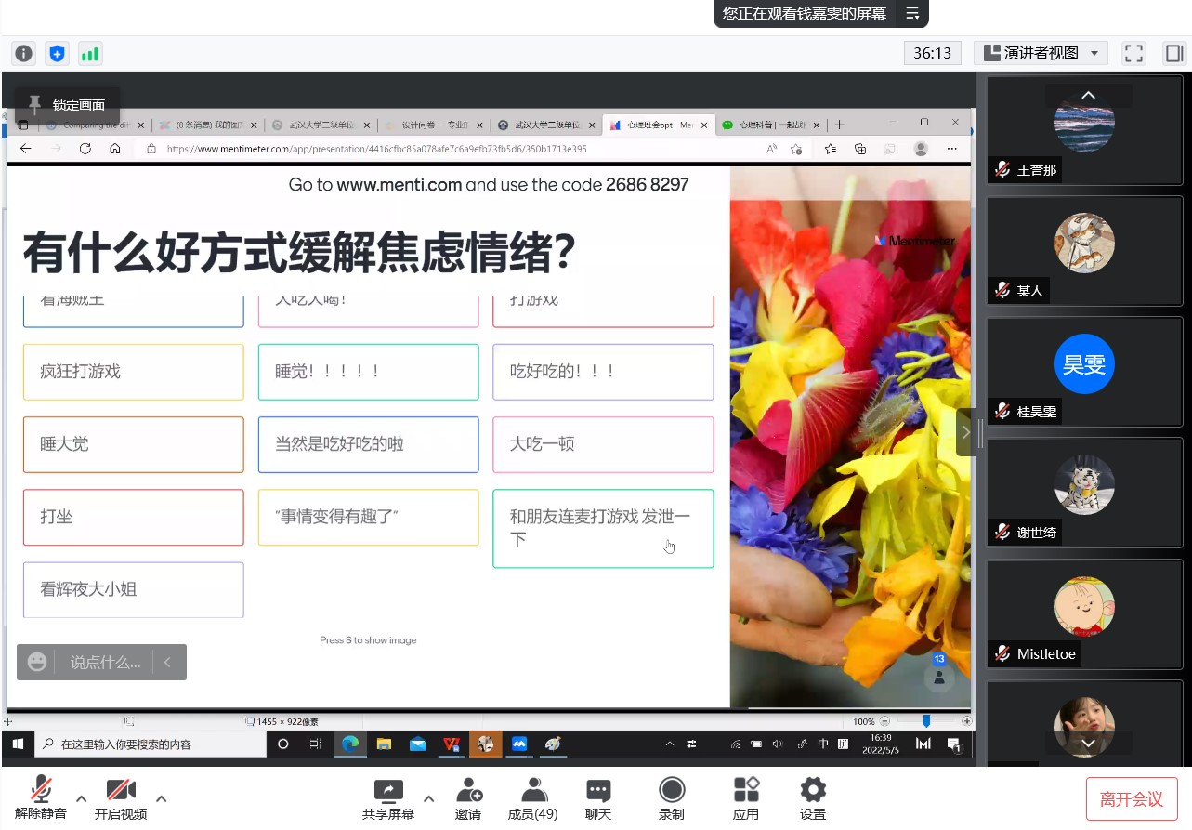
Task: Open the 成员(49) members list
Action: pyautogui.click(x=533, y=798)
